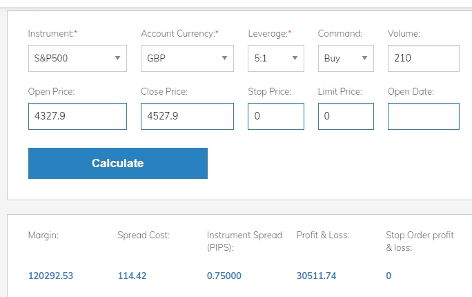Open the Leverage 5:1 dropdown

pos(276,59)
